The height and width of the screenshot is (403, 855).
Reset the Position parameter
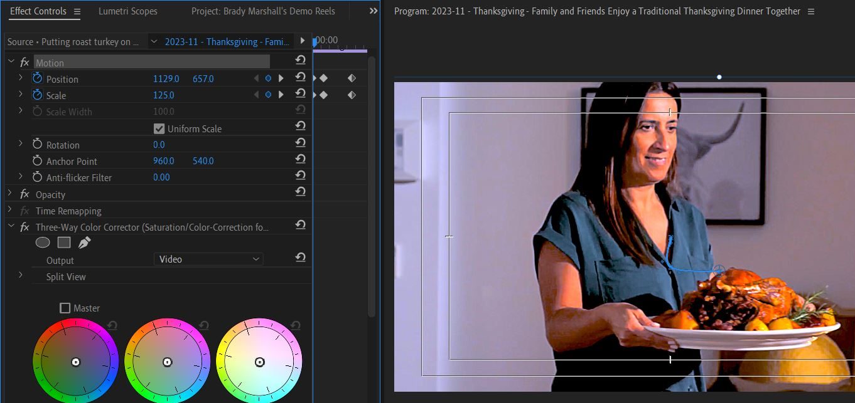(301, 77)
